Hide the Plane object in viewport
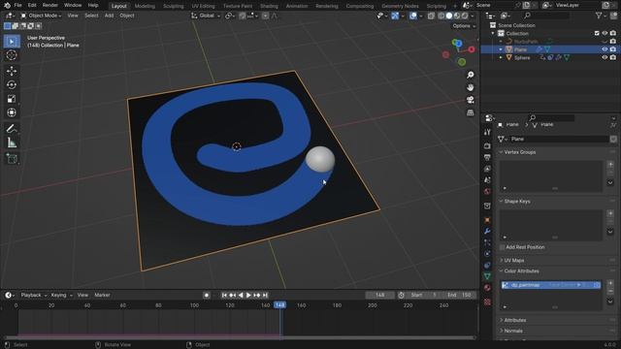 click(x=605, y=49)
